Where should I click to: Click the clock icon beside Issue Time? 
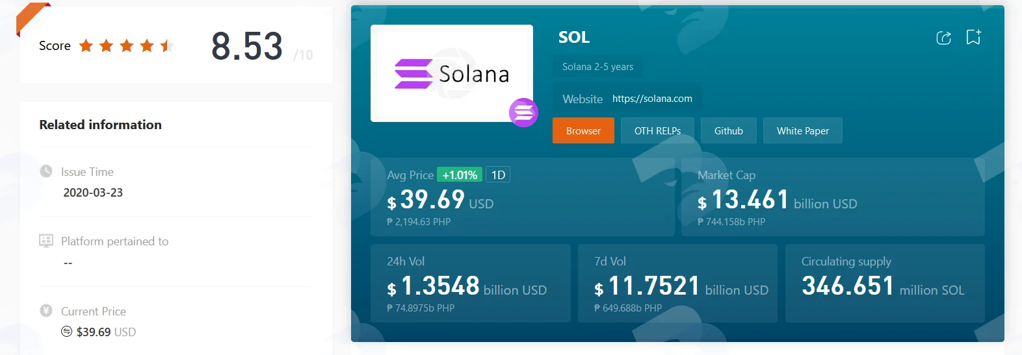click(46, 171)
